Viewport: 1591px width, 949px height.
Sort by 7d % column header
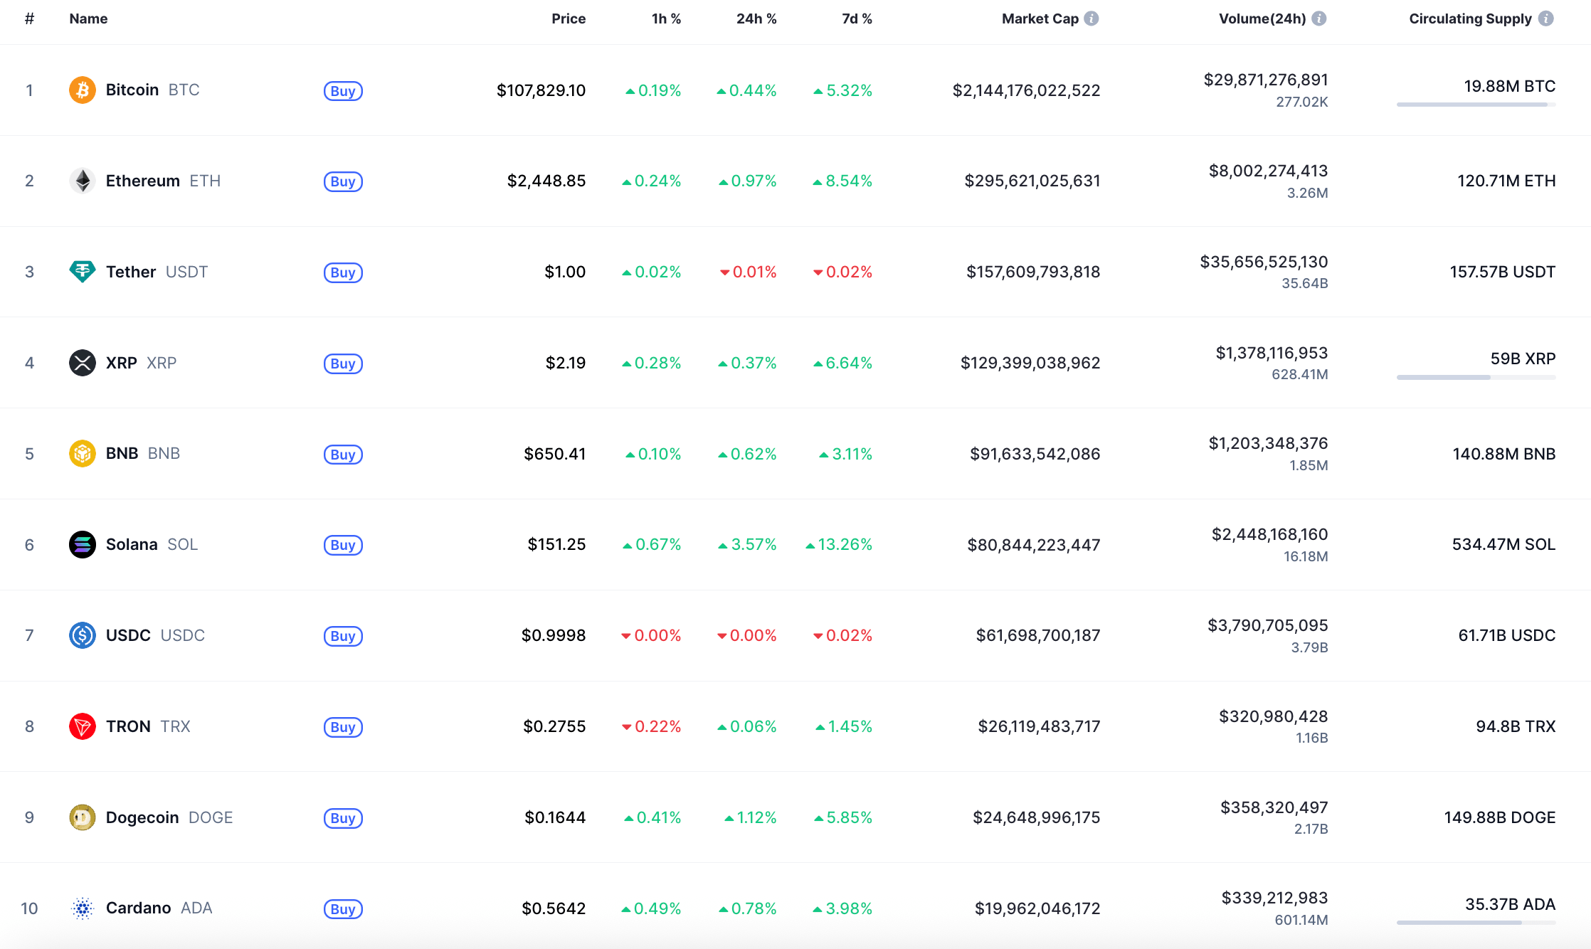pos(857,18)
